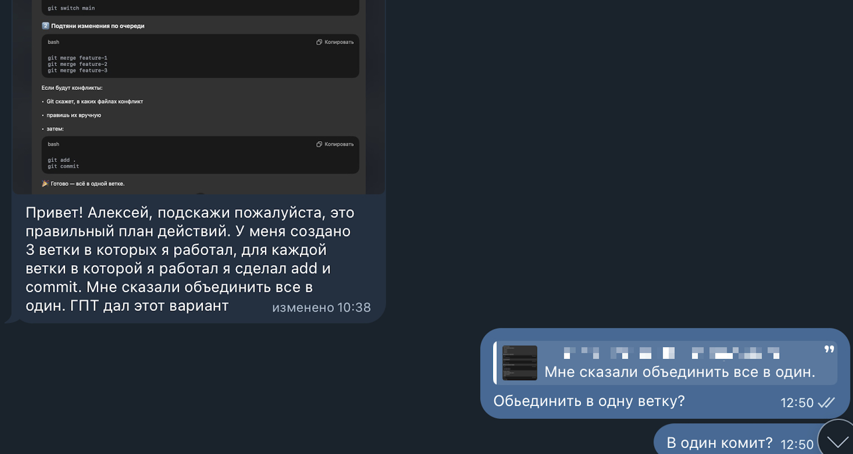Viewport: 853px width, 454px height.
Task: Open the thumbnail in the quoted reply
Action: coord(519,363)
